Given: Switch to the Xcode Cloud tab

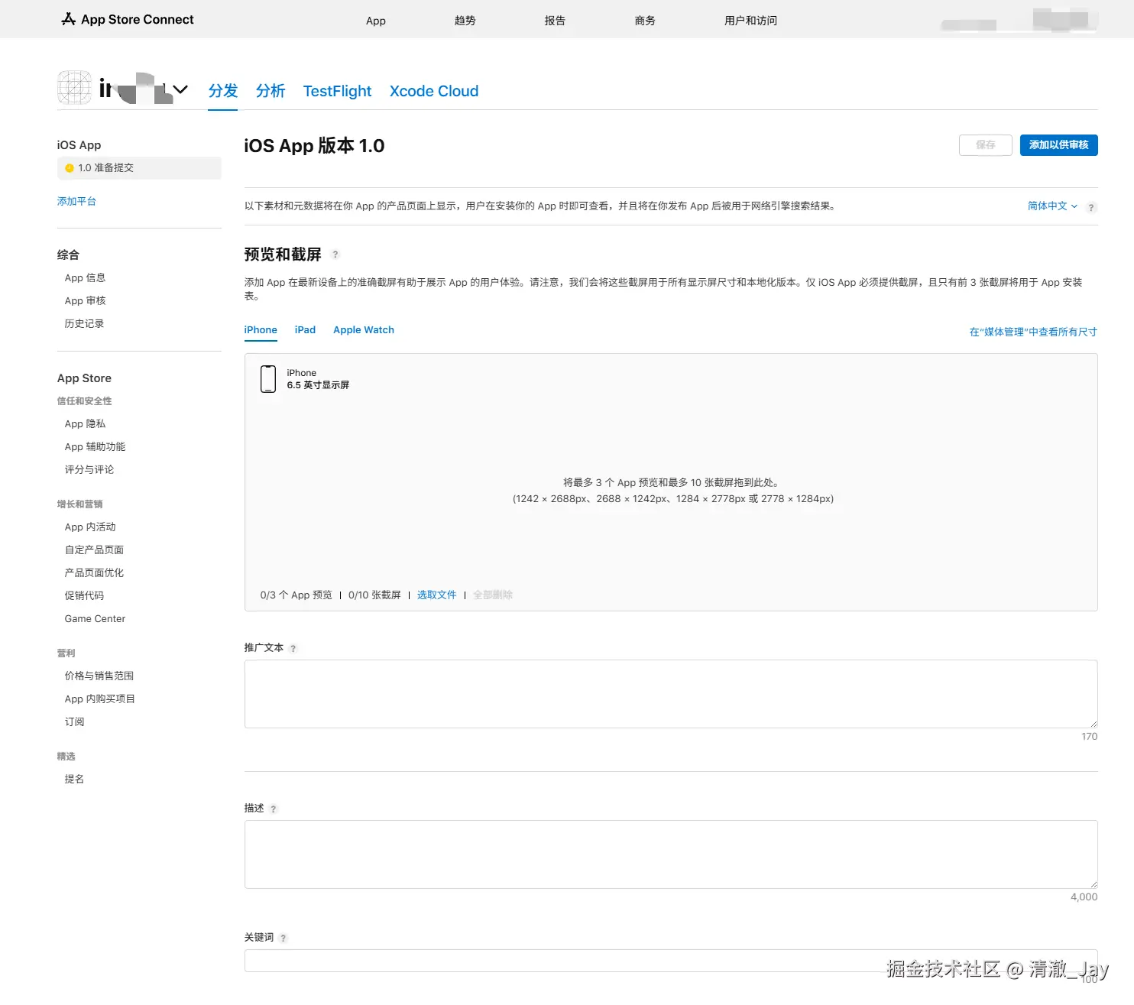Looking at the screenshot, I should pyautogui.click(x=434, y=91).
